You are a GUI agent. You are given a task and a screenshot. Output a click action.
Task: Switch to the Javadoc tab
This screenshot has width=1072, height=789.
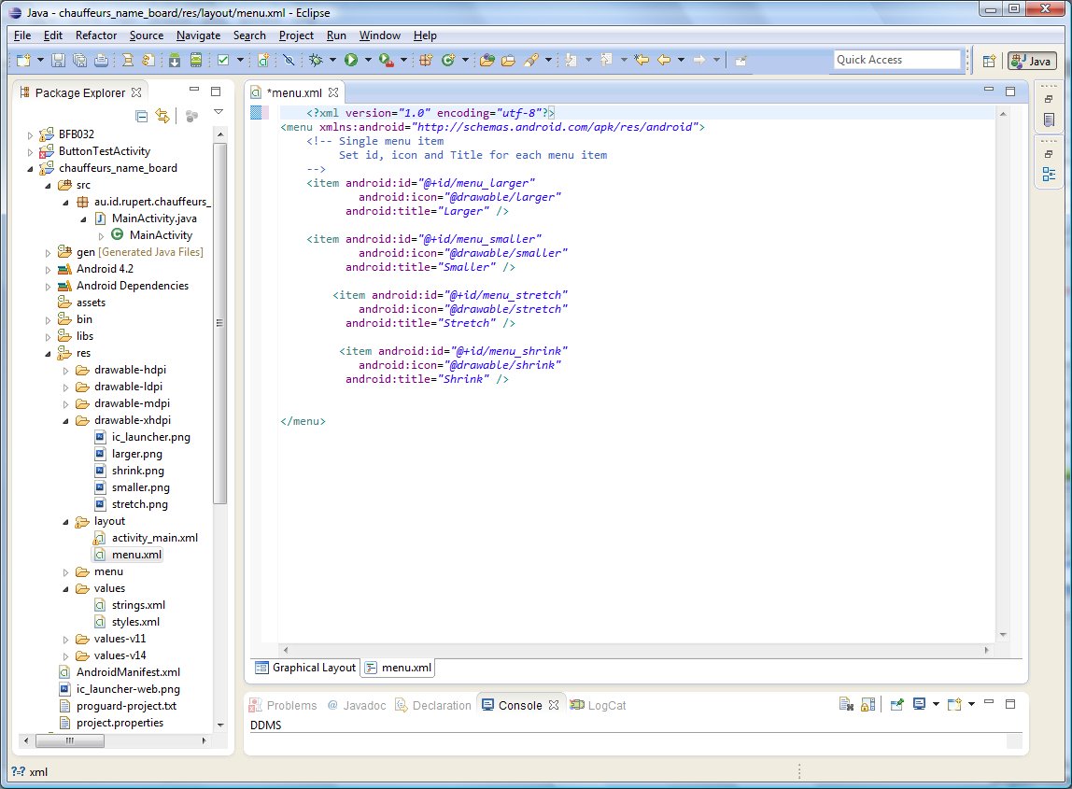click(x=356, y=705)
